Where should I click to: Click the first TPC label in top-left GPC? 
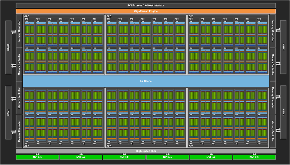pyautogui.click(x=26, y=19)
